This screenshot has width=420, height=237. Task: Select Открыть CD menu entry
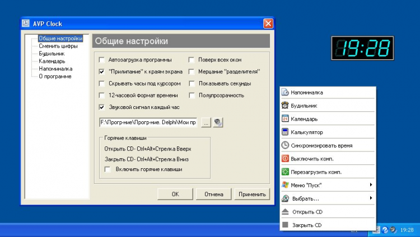(x=328, y=212)
